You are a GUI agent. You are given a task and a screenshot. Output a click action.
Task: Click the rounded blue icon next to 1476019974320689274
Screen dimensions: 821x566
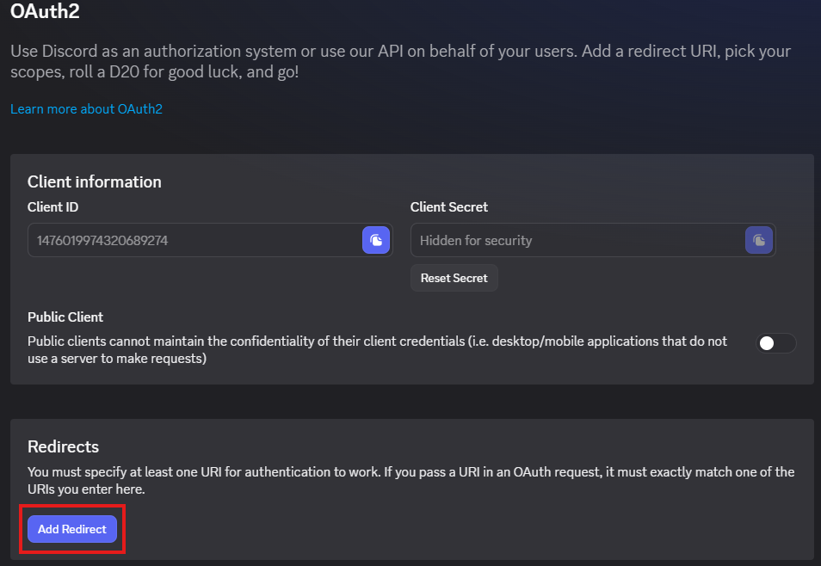(x=375, y=240)
